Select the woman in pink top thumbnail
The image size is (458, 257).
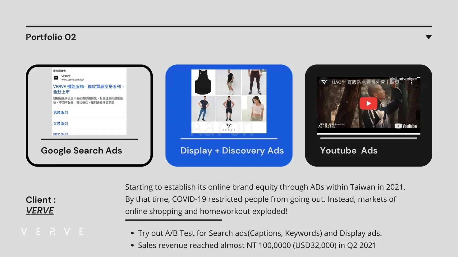pos(254,108)
